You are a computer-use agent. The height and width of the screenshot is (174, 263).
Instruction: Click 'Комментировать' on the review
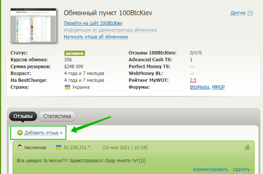coord(211,169)
